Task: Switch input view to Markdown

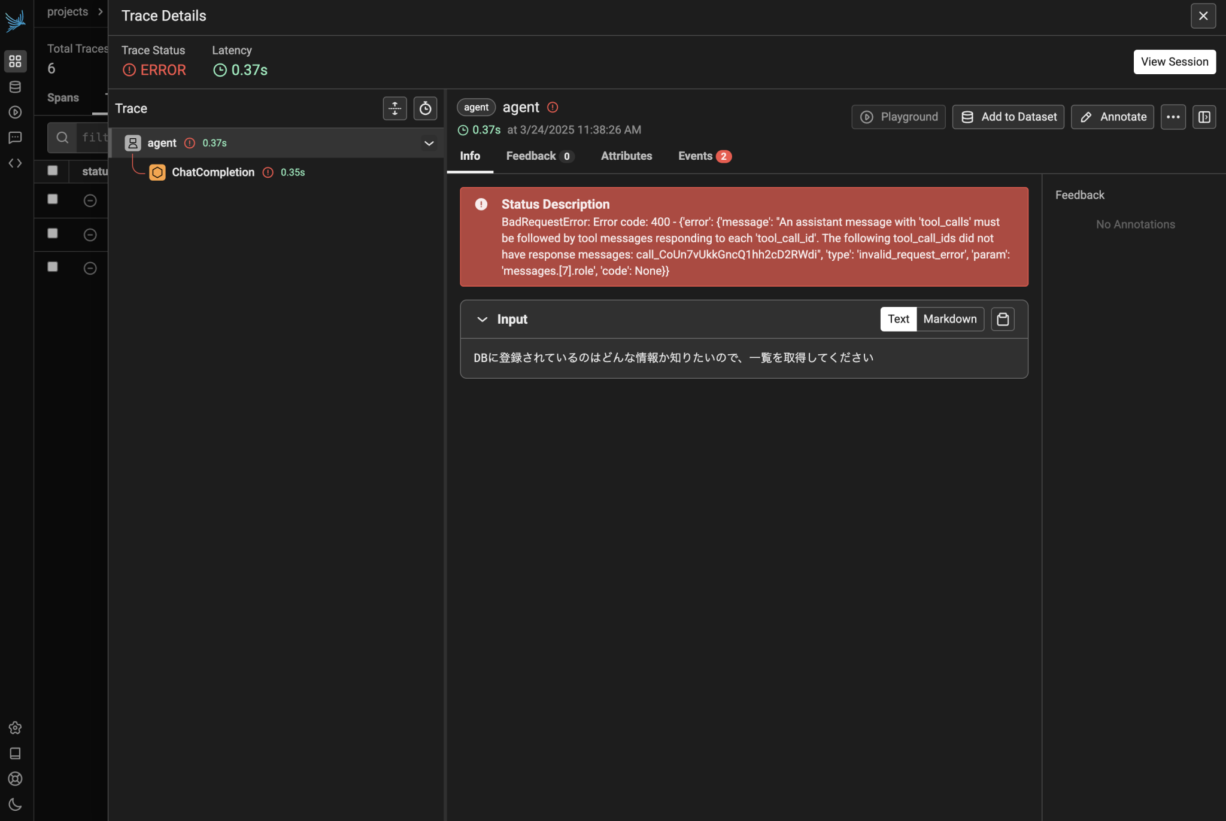Action: pos(949,319)
